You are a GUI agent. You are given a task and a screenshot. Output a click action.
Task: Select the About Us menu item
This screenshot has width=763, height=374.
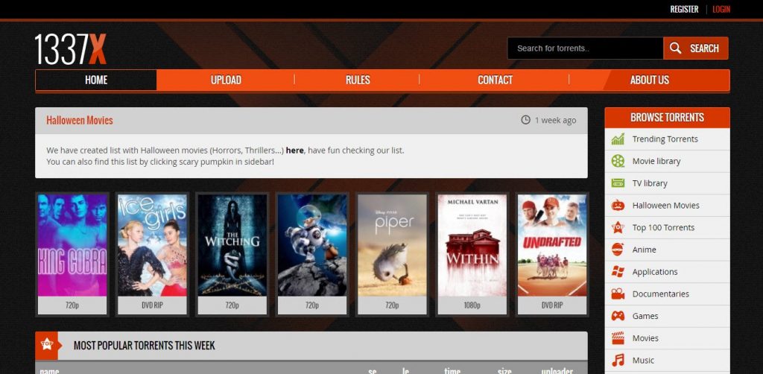[x=649, y=80]
